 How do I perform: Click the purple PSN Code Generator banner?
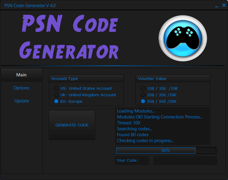click(x=69, y=37)
